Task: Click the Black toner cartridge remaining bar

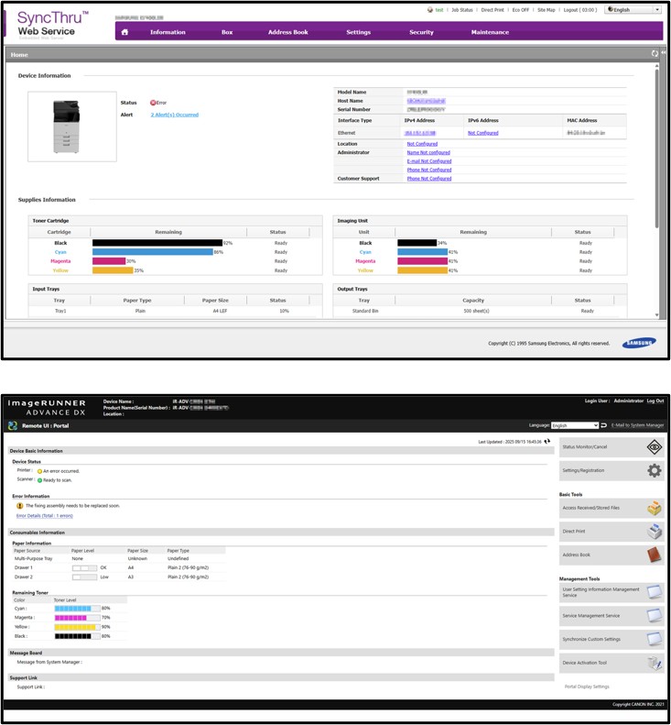Action: tap(157, 243)
